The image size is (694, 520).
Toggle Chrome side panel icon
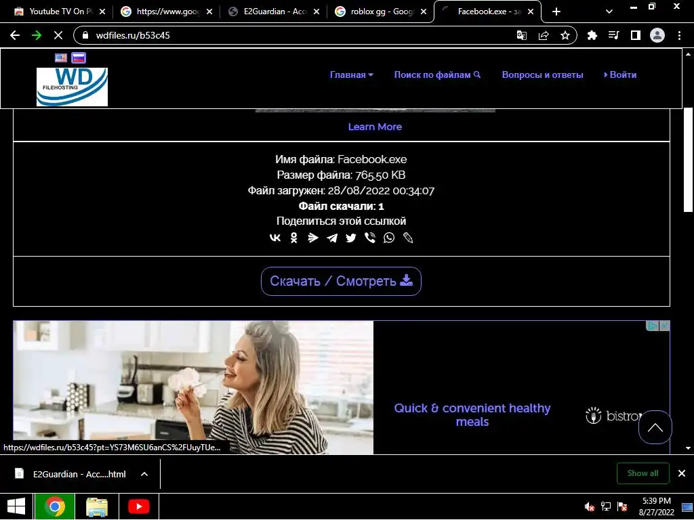coord(636,35)
